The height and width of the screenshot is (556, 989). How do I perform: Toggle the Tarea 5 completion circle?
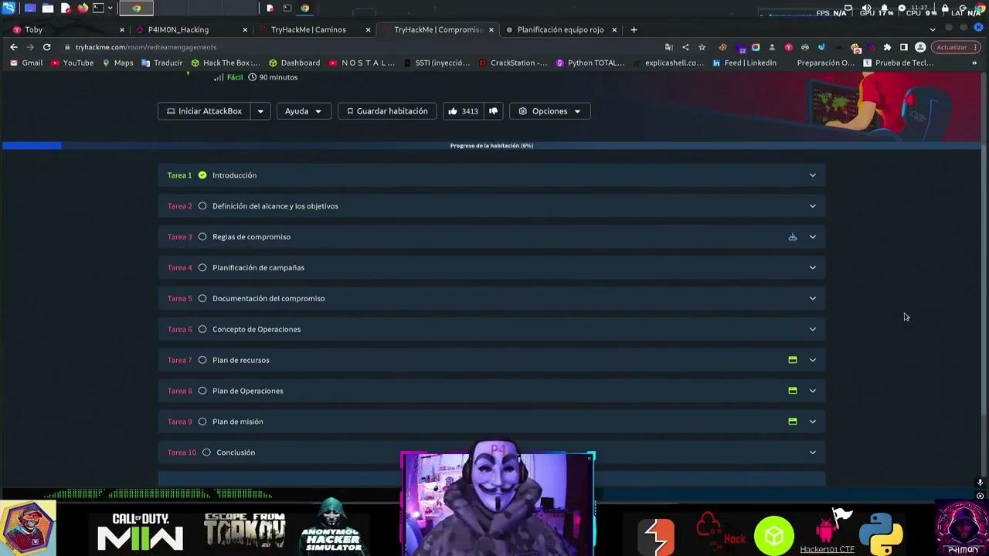[202, 299]
